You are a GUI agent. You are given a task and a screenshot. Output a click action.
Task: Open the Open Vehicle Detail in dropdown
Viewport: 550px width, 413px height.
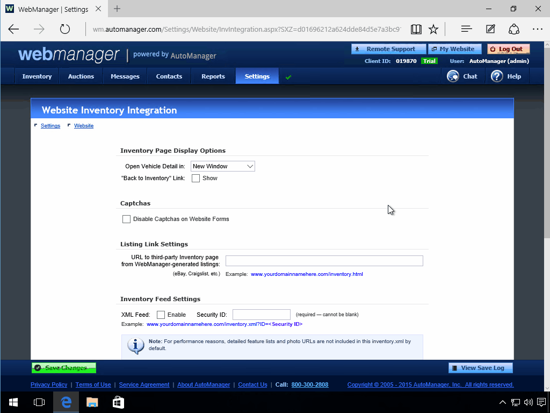click(222, 166)
